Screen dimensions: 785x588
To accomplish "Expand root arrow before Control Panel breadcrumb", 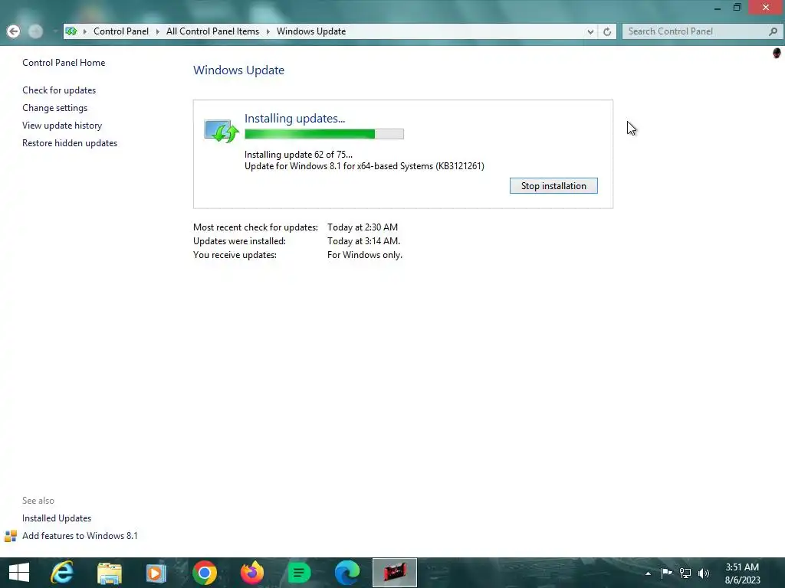I will [84, 31].
